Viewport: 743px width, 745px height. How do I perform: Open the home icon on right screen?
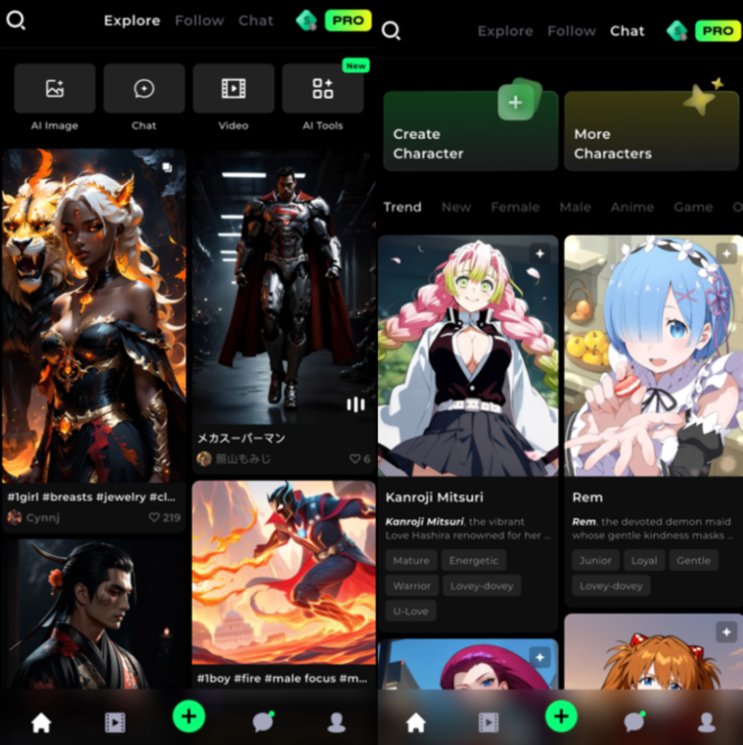coord(416,722)
